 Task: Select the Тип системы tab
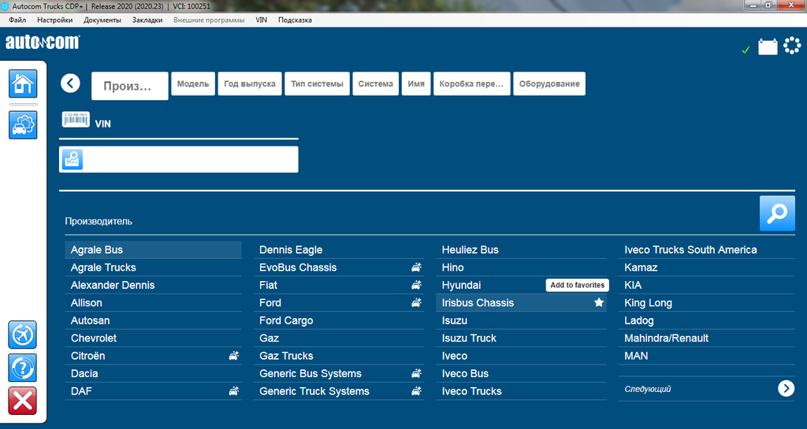(317, 83)
